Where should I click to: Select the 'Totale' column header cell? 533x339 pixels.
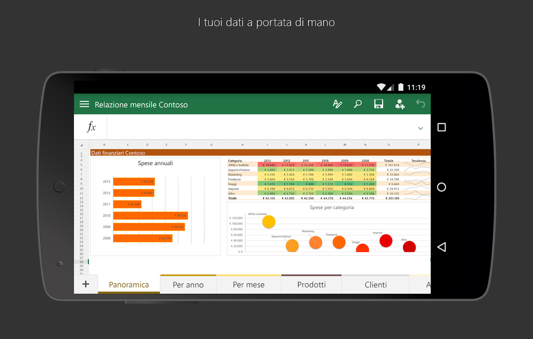click(x=389, y=161)
